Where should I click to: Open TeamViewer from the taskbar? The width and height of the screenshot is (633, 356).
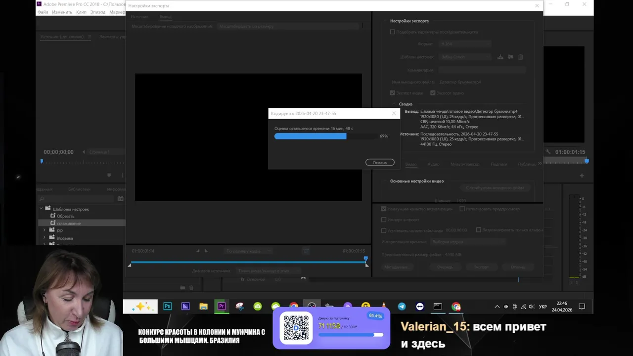pos(420,307)
